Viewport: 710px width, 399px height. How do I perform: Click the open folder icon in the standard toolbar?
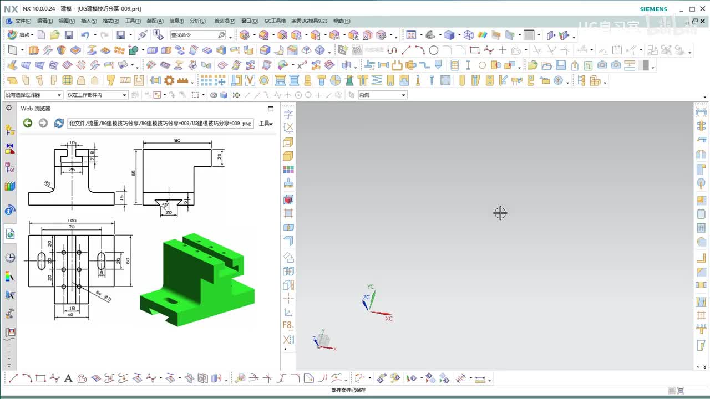54,35
